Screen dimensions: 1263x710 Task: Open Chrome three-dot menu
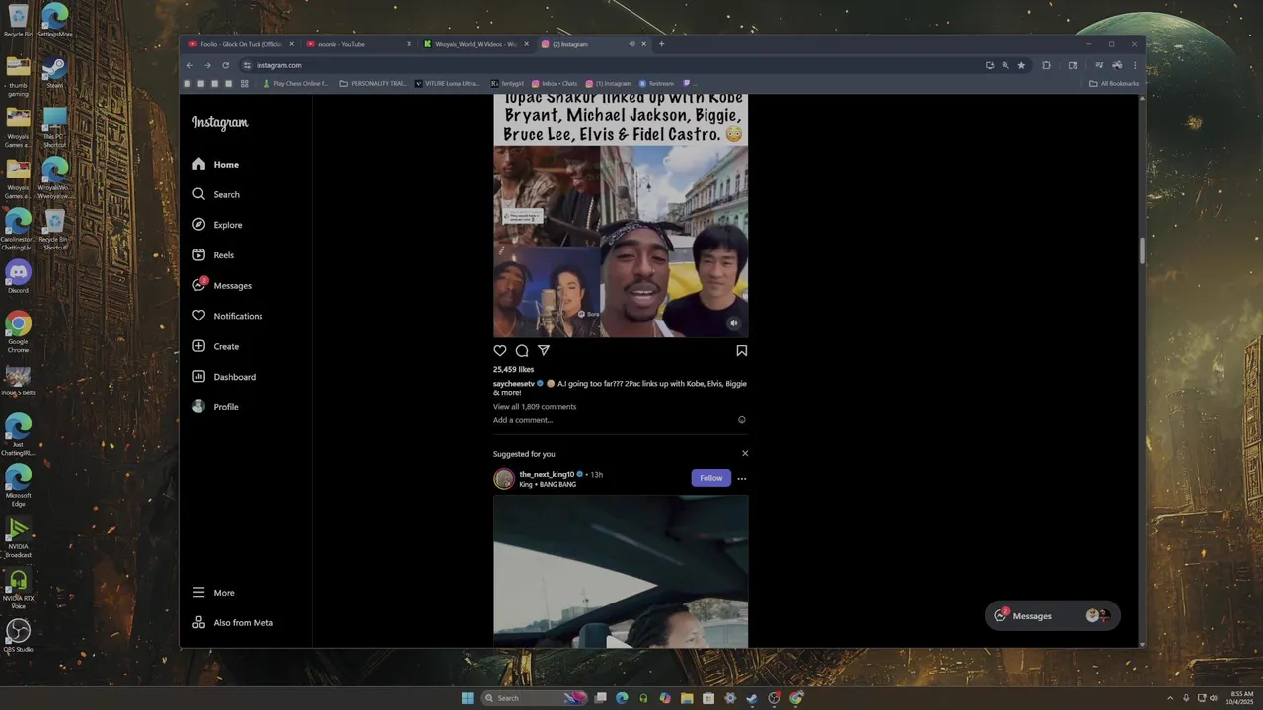pyautogui.click(x=1135, y=65)
